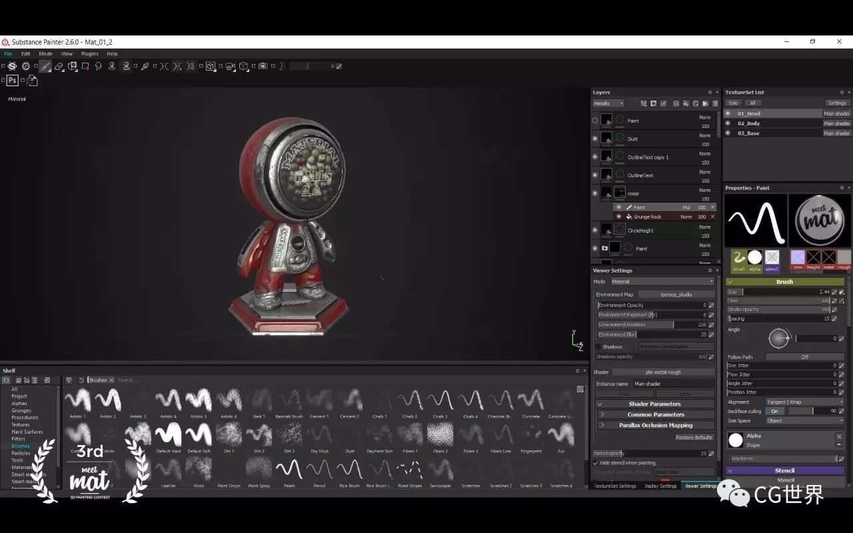The width and height of the screenshot is (853, 533).
Task: Click the TextureSet List Settings button
Action: coord(837,103)
